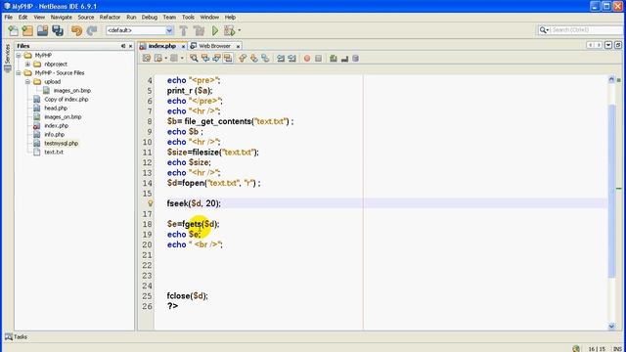This screenshot has width=626, height=352.
Task: Click the New Project toolbar icon
Action: tap(27, 30)
